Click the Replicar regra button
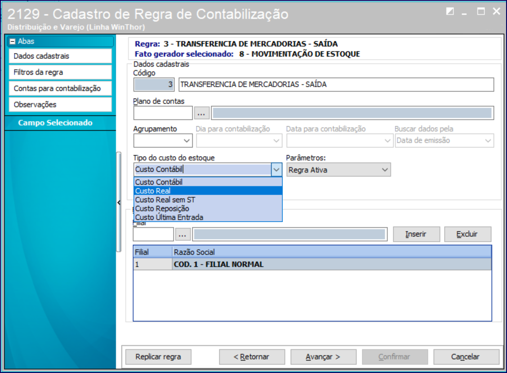The width and height of the screenshot is (507, 373). click(158, 357)
